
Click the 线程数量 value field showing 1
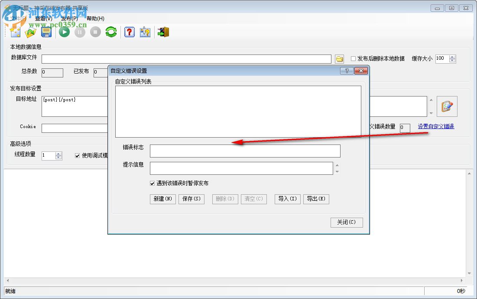(49, 156)
